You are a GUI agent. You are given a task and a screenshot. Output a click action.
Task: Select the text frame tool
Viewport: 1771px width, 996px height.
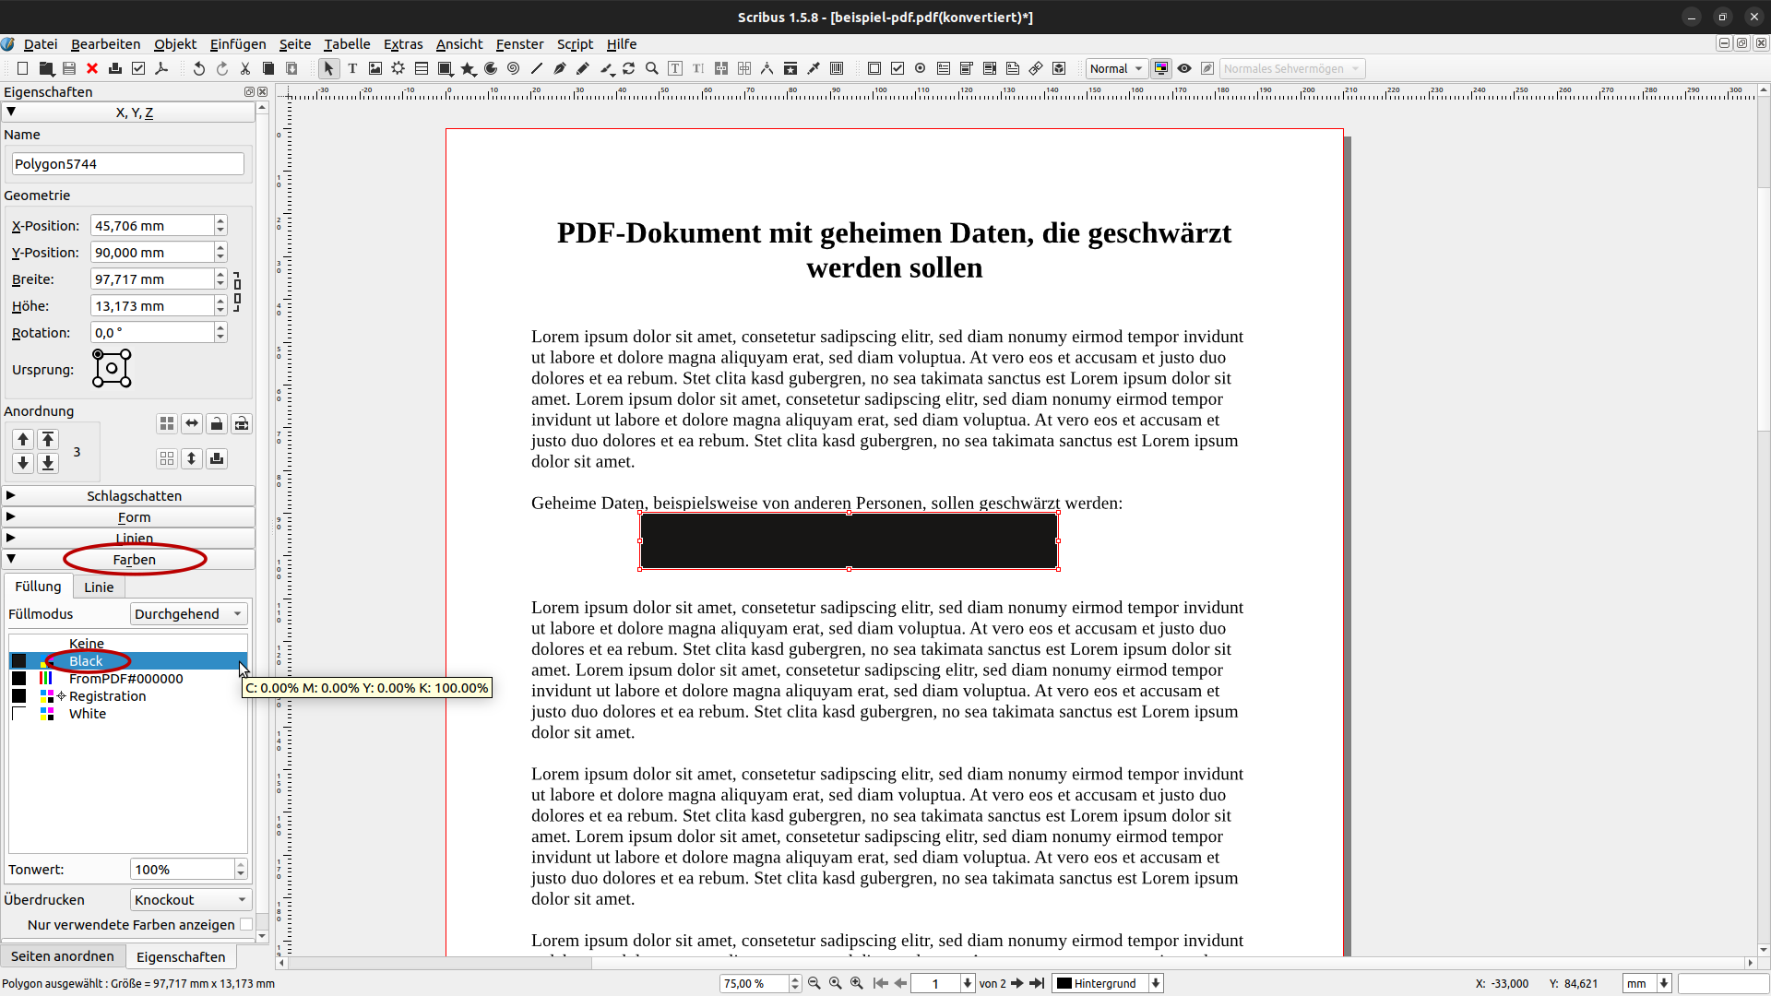(x=352, y=69)
